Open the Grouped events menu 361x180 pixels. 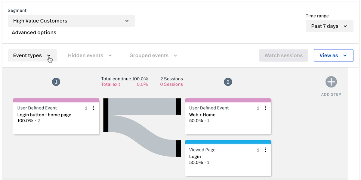click(x=153, y=55)
